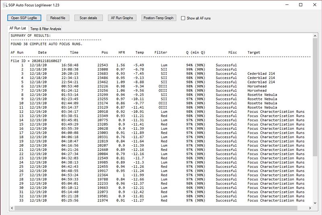Click time 05:10:12 in run 30
This screenshot has width=322, height=215.
pos(70,188)
